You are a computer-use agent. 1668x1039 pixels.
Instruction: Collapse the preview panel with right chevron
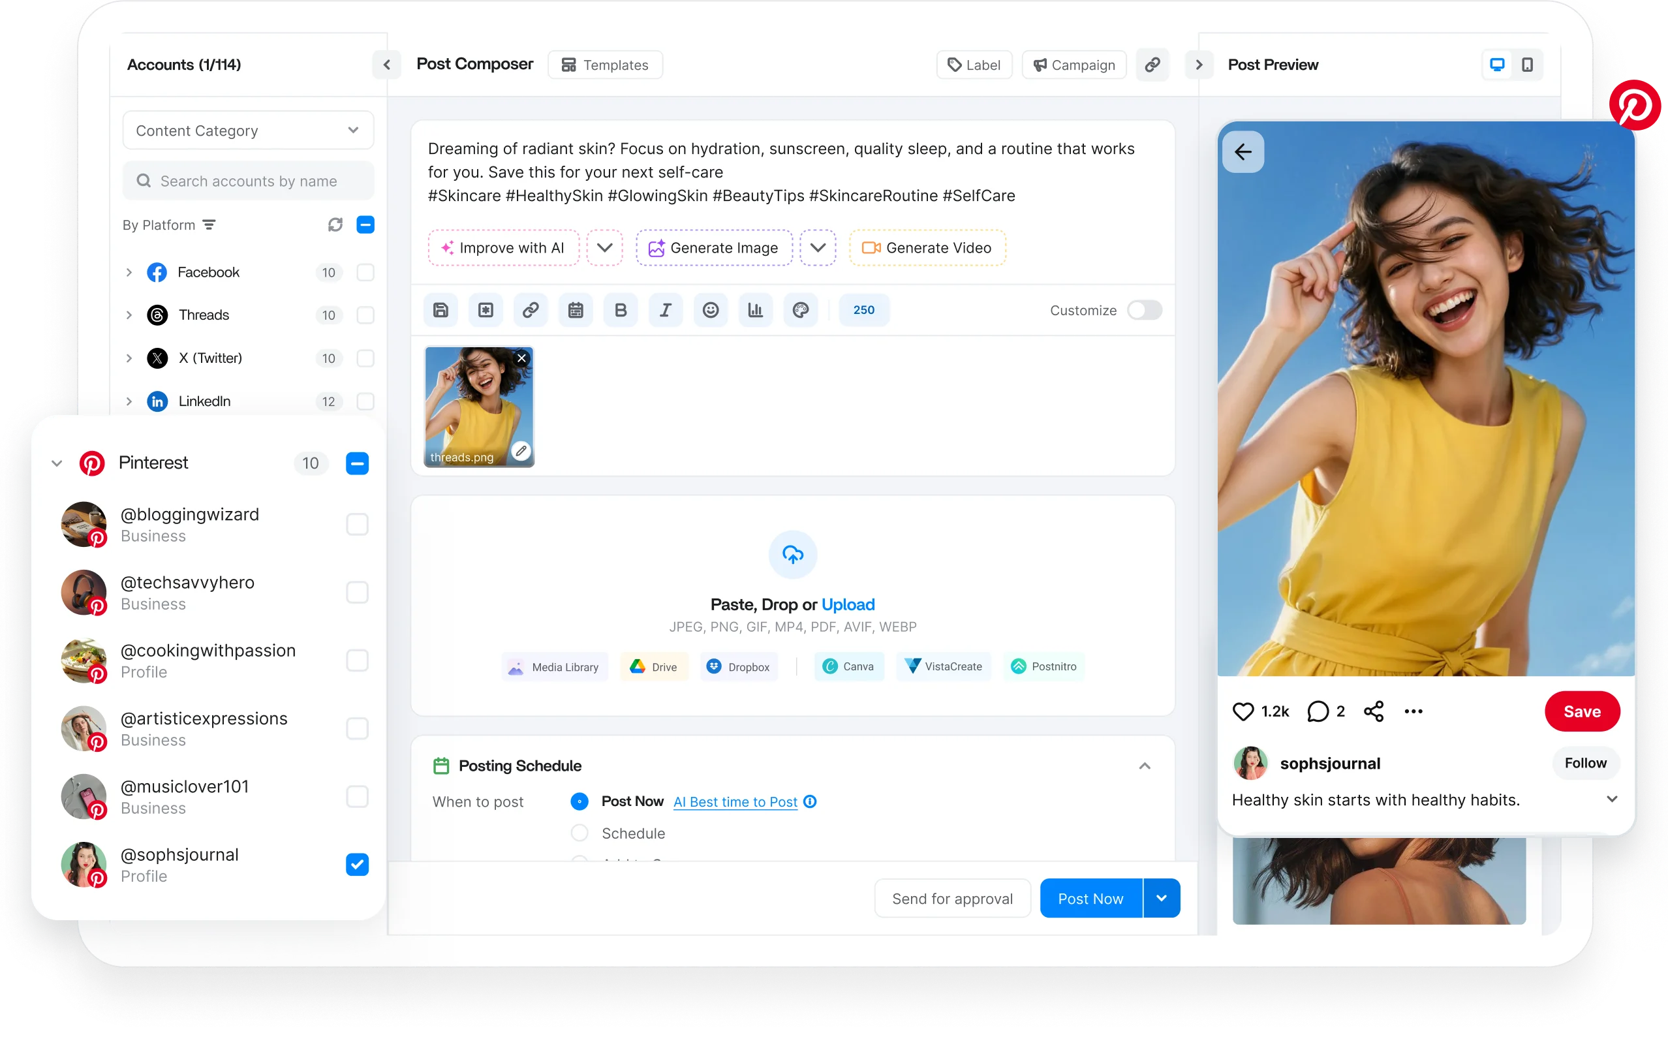1199,65
